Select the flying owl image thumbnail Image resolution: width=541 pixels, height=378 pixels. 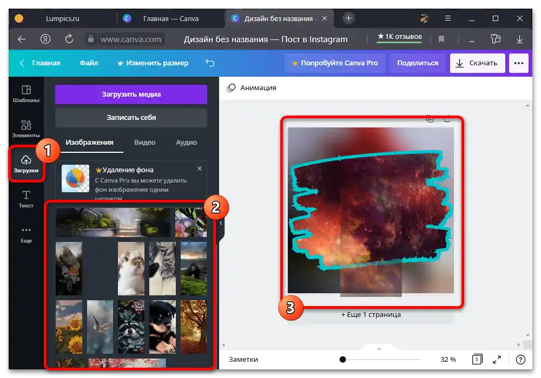point(100,327)
